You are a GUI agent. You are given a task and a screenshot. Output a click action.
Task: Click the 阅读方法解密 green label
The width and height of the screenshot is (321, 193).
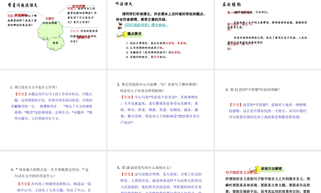point(272,169)
